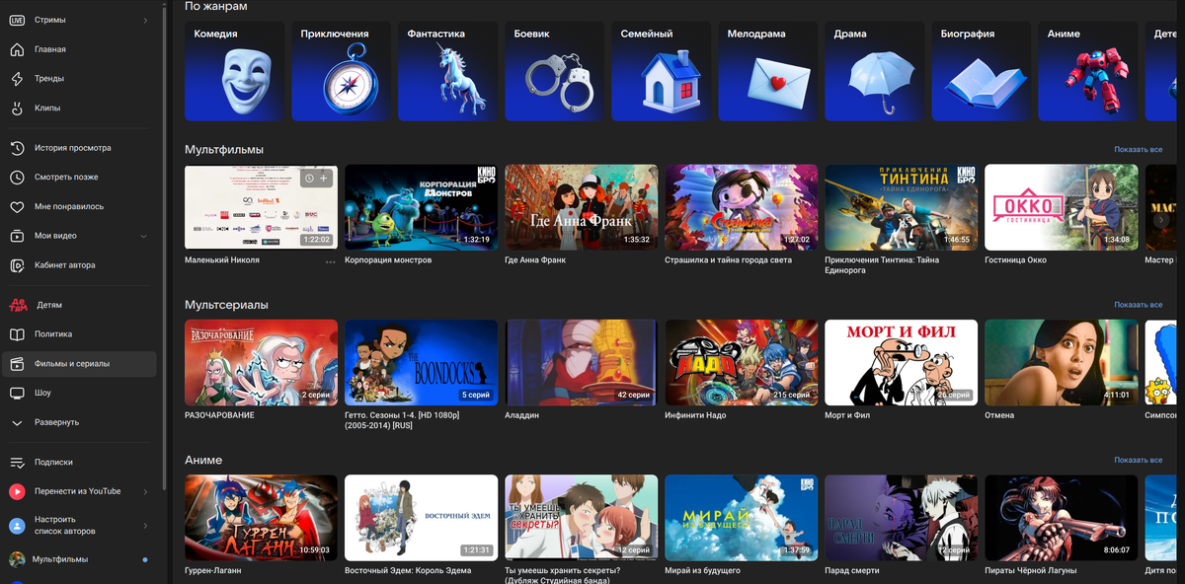Expand the Стримы chevron arrow
The width and height of the screenshot is (1185, 584).
pyautogui.click(x=145, y=20)
